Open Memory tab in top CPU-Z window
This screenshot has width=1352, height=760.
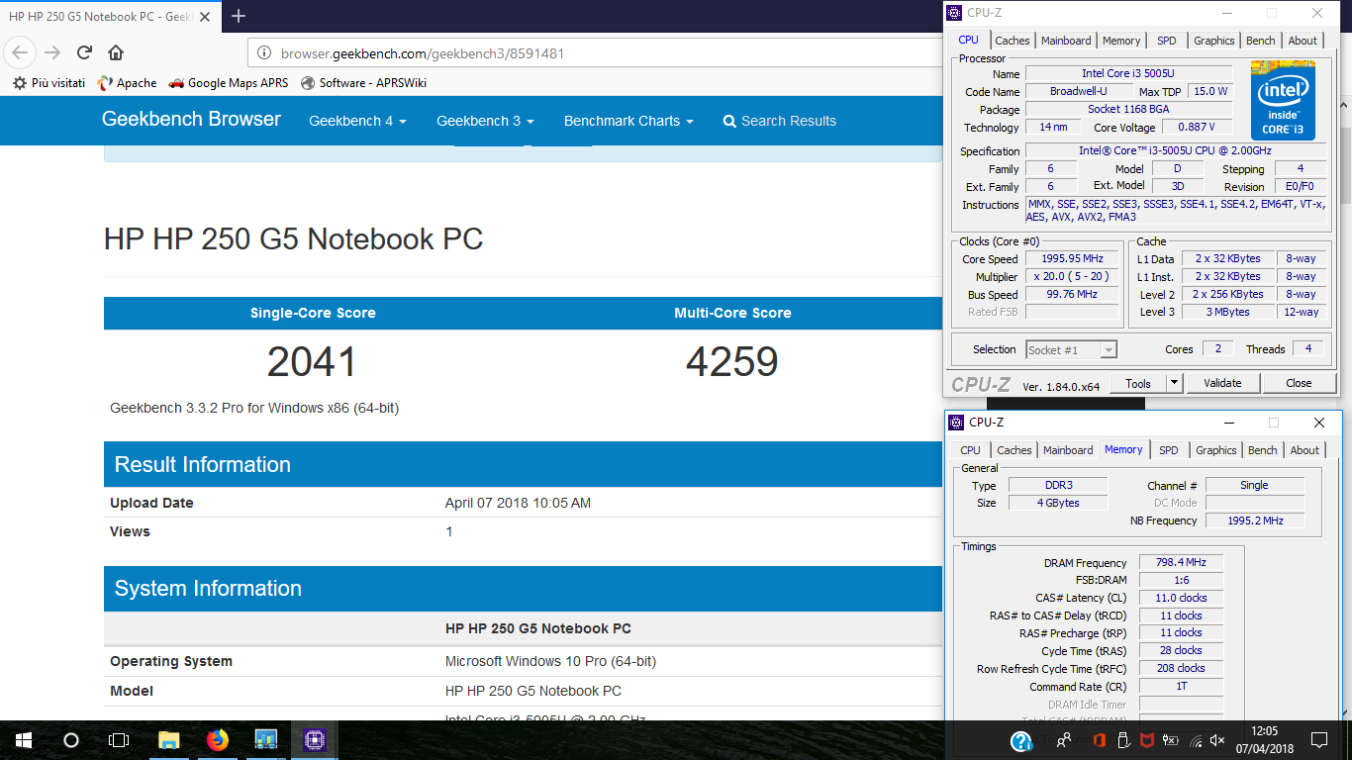point(1121,41)
